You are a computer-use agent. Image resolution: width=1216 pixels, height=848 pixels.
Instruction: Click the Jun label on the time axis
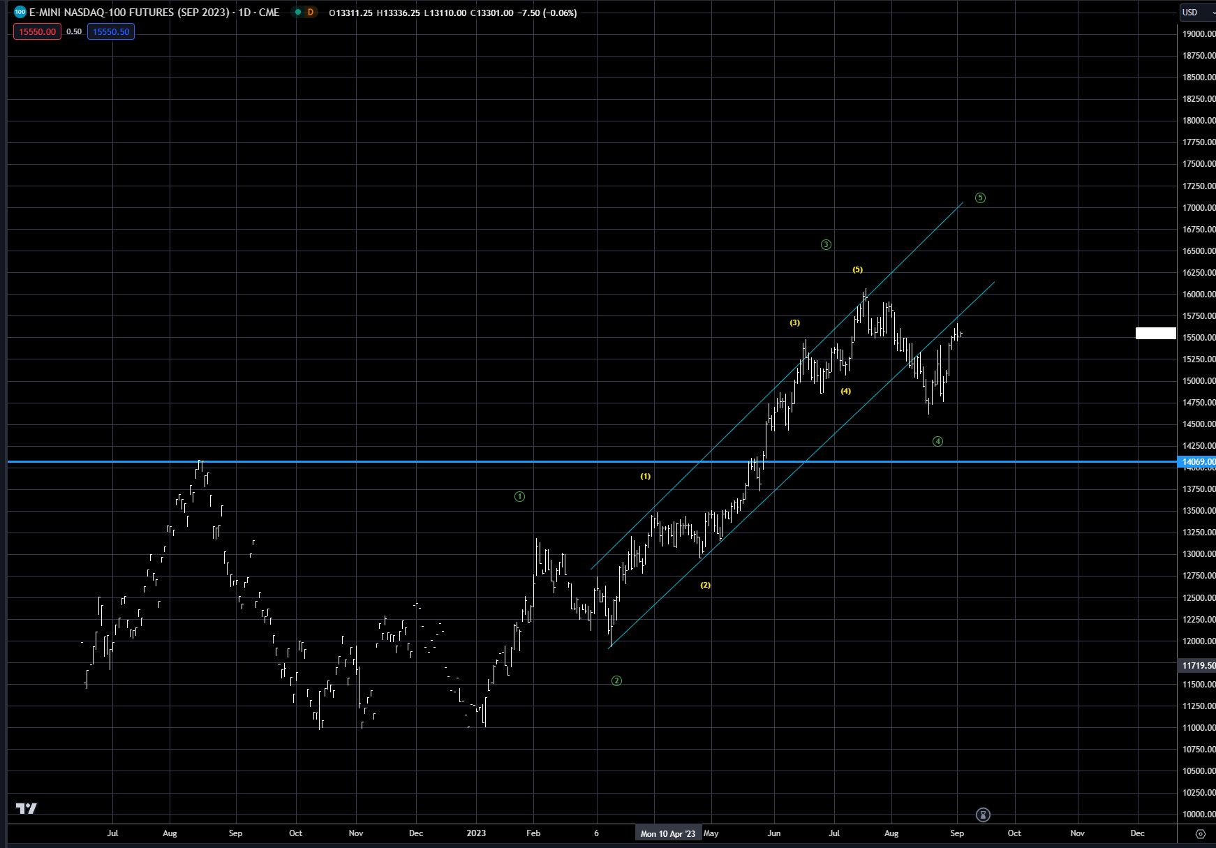click(774, 833)
